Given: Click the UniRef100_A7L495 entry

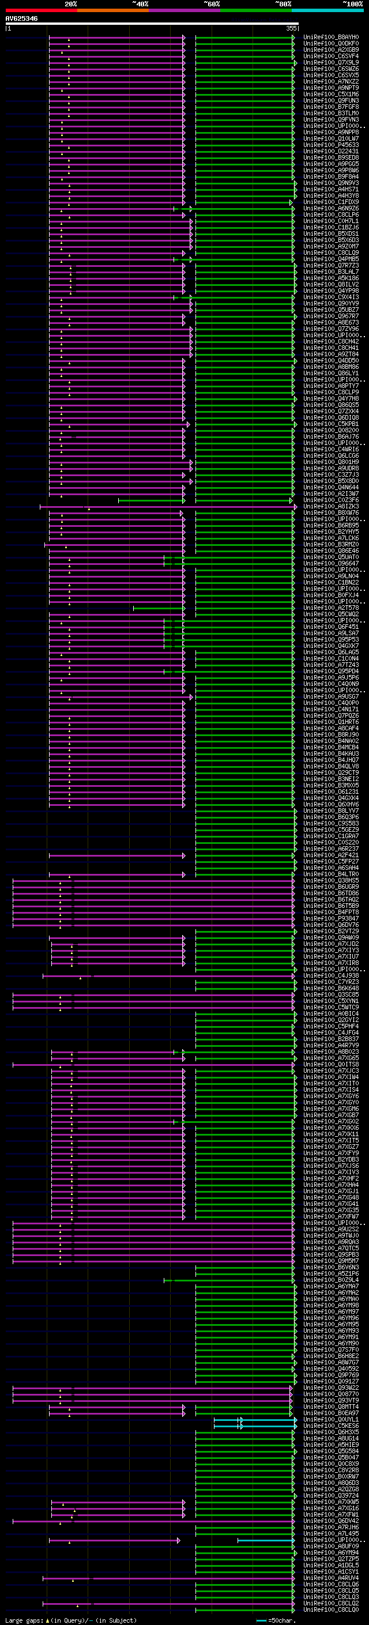Looking at the screenshot, I should pyautogui.click(x=331, y=1533).
